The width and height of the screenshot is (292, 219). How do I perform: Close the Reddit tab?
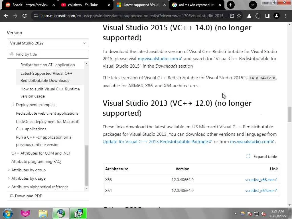coord(54,5)
